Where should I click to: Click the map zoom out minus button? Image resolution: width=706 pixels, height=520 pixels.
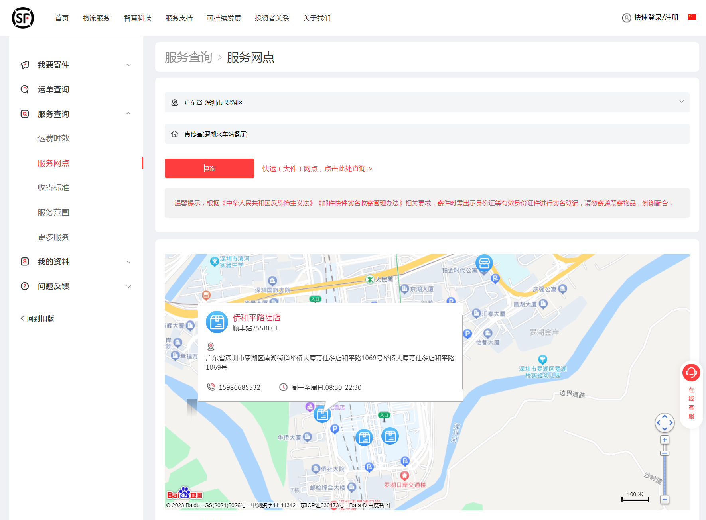[665, 499]
